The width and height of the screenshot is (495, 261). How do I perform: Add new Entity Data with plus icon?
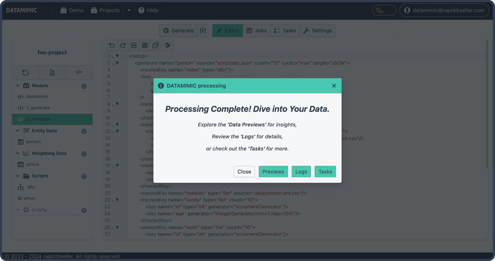84,131
